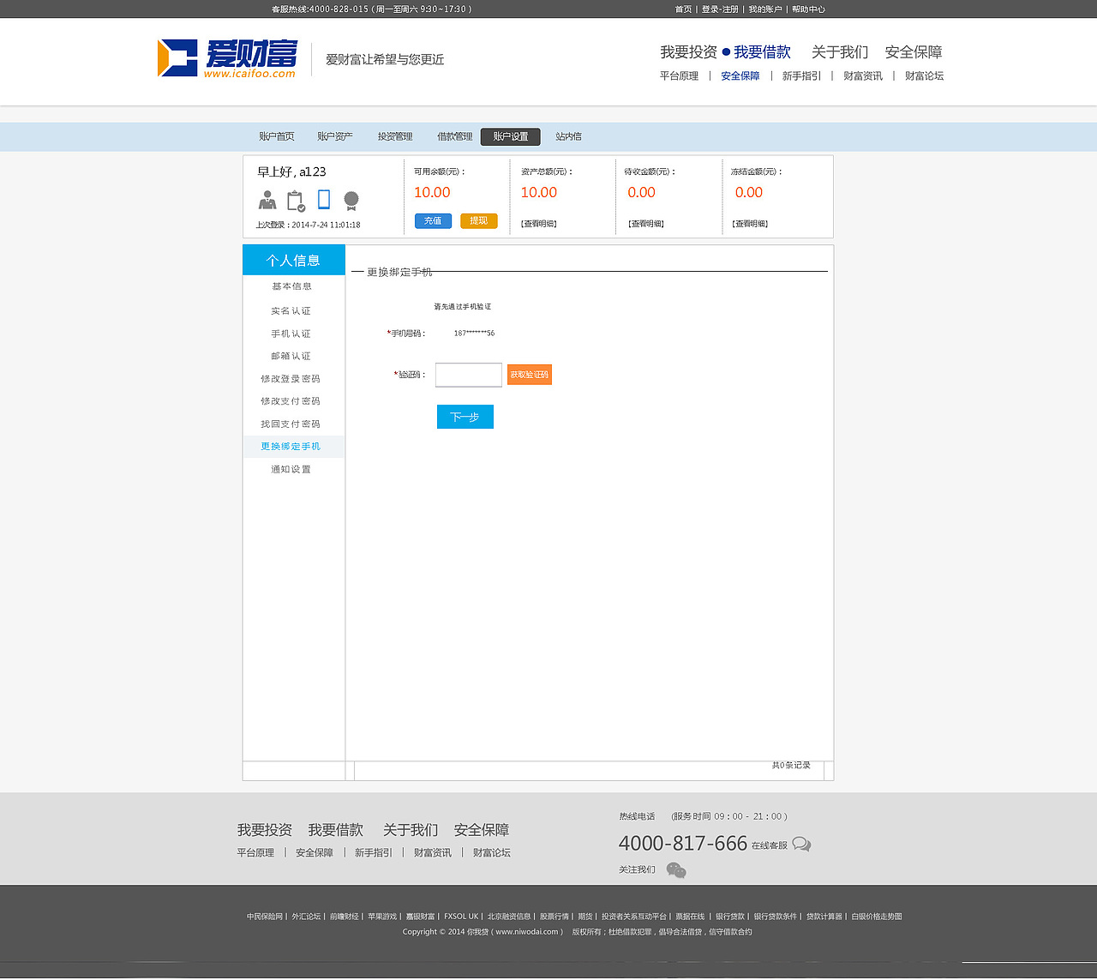Click the clipboard verification icon
Screen dimensions: 1097x980
[296, 200]
